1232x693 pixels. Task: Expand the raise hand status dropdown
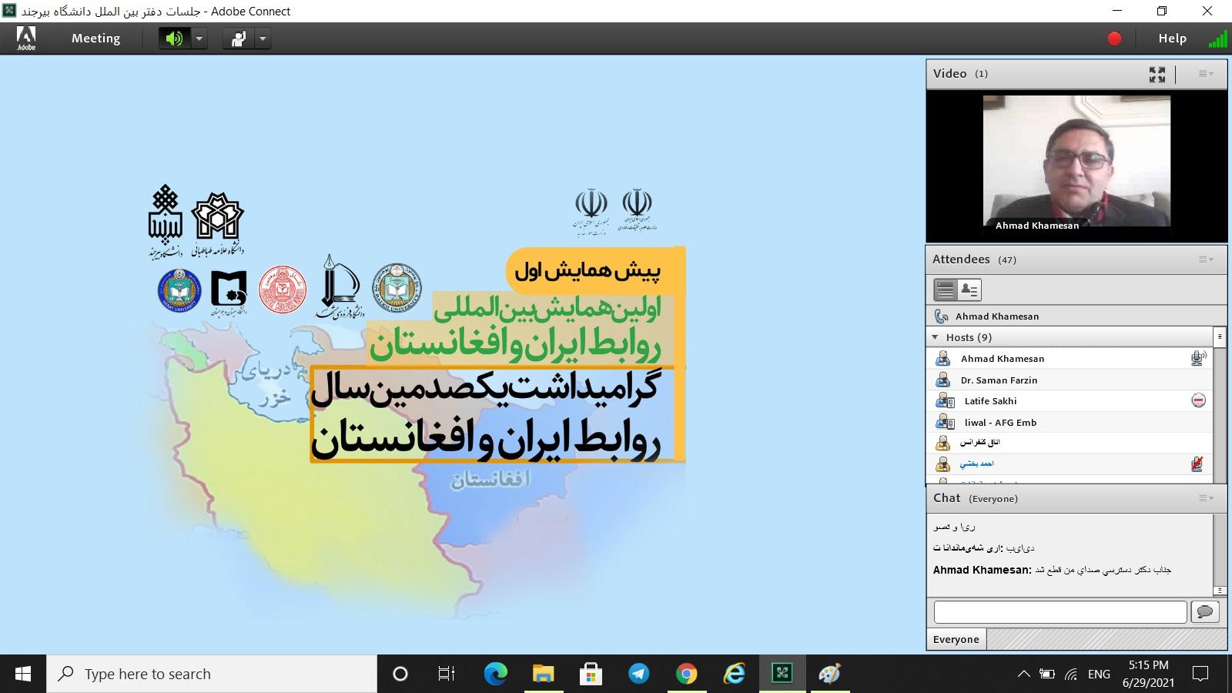(x=263, y=38)
